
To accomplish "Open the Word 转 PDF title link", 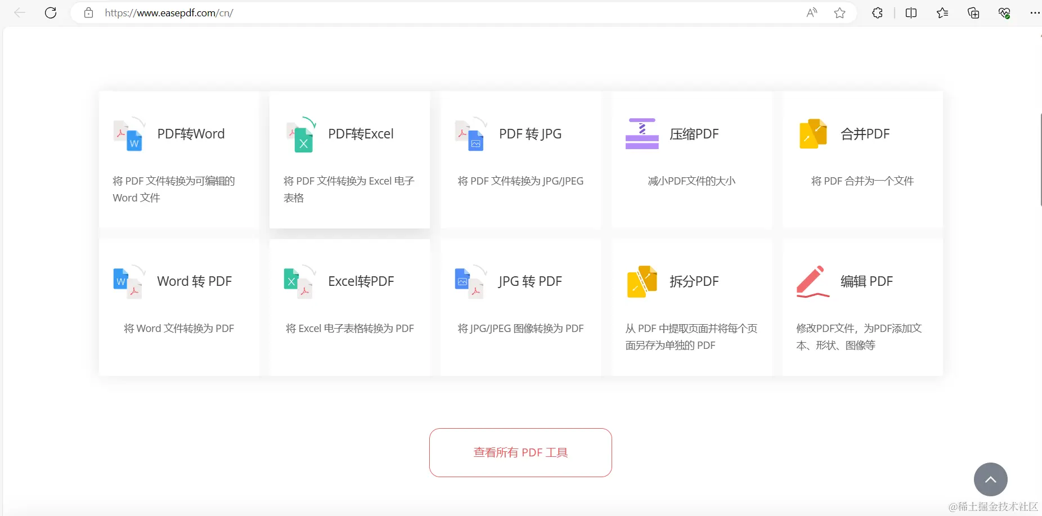I will (194, 281).
